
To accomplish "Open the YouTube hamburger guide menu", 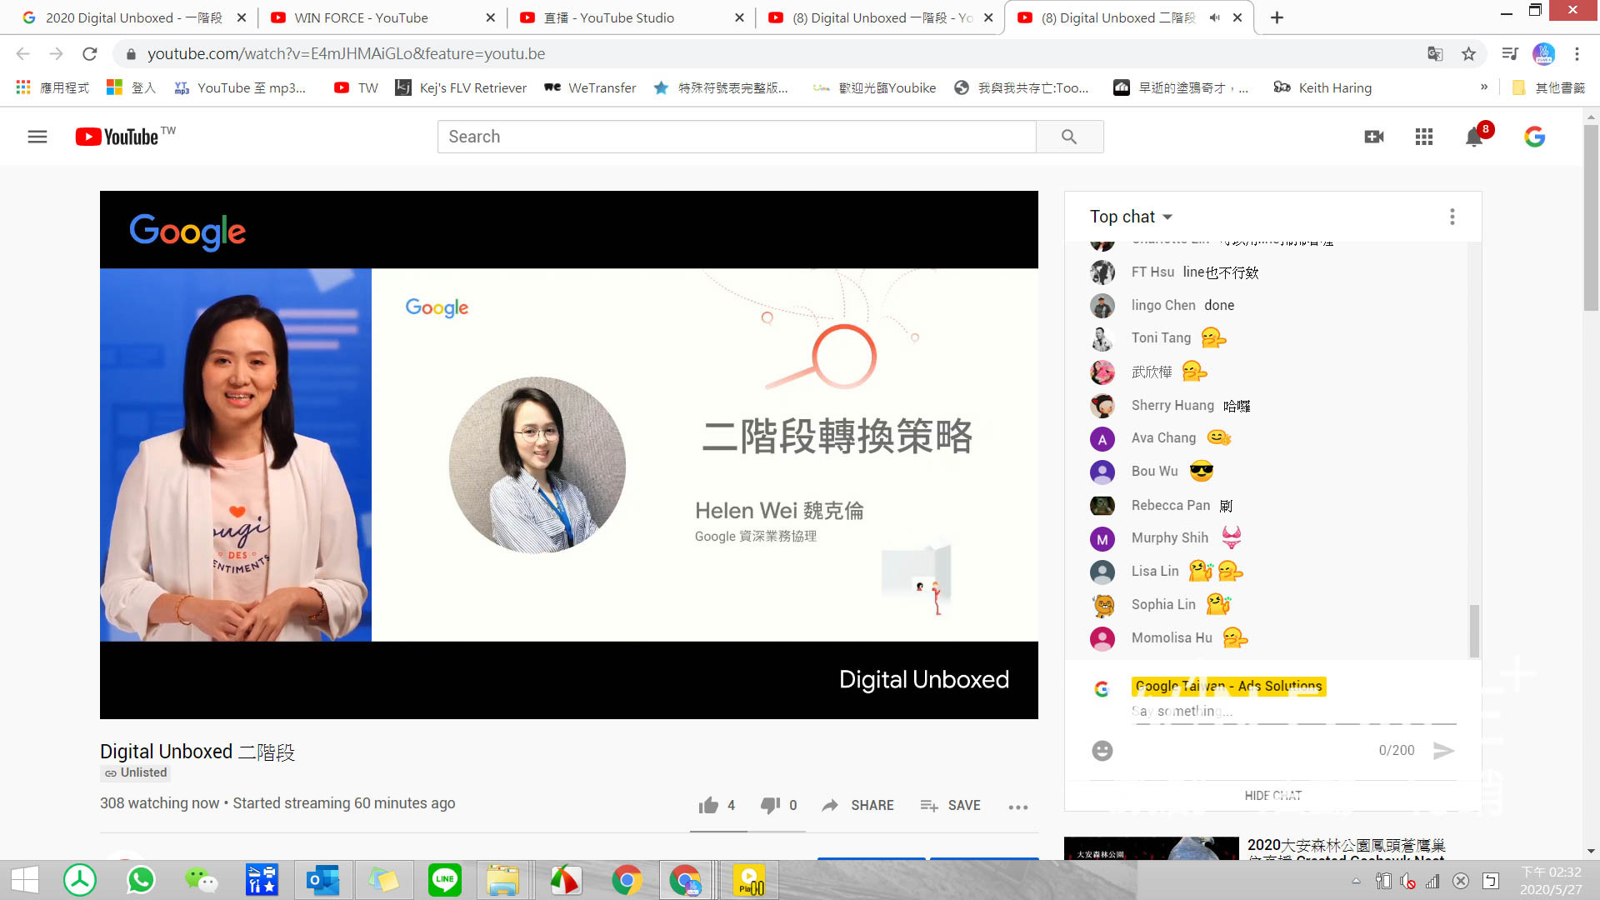I will [37, 137].
